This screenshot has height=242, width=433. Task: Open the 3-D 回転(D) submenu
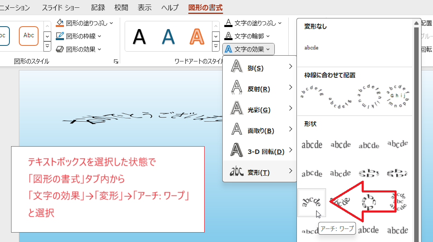tap(260, 151)
